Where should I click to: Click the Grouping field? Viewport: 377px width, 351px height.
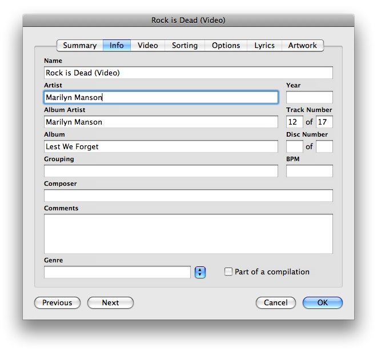[161, 171]
